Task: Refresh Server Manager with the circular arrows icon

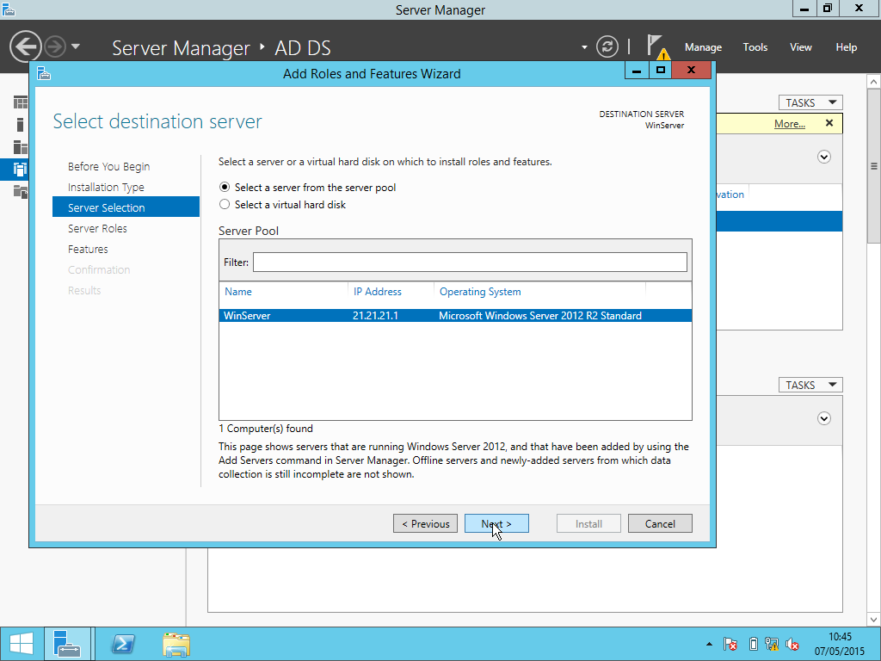Action: tap(607, 46)
